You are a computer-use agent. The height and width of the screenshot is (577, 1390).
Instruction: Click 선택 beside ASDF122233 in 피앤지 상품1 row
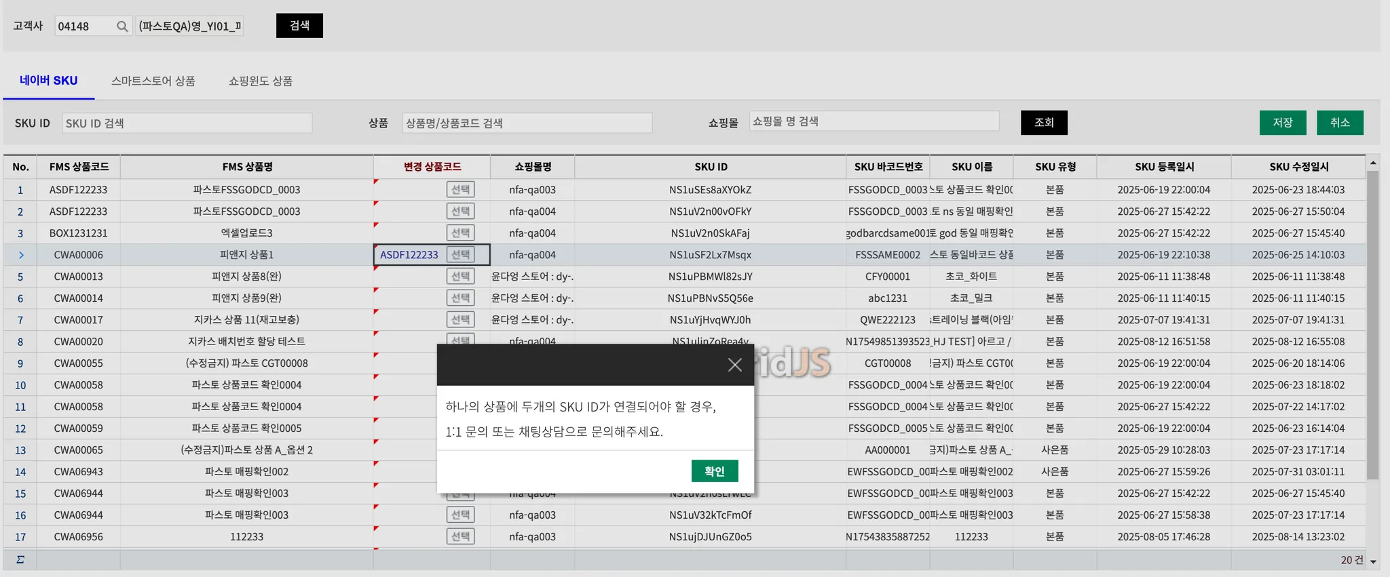[x=460, y=255]
